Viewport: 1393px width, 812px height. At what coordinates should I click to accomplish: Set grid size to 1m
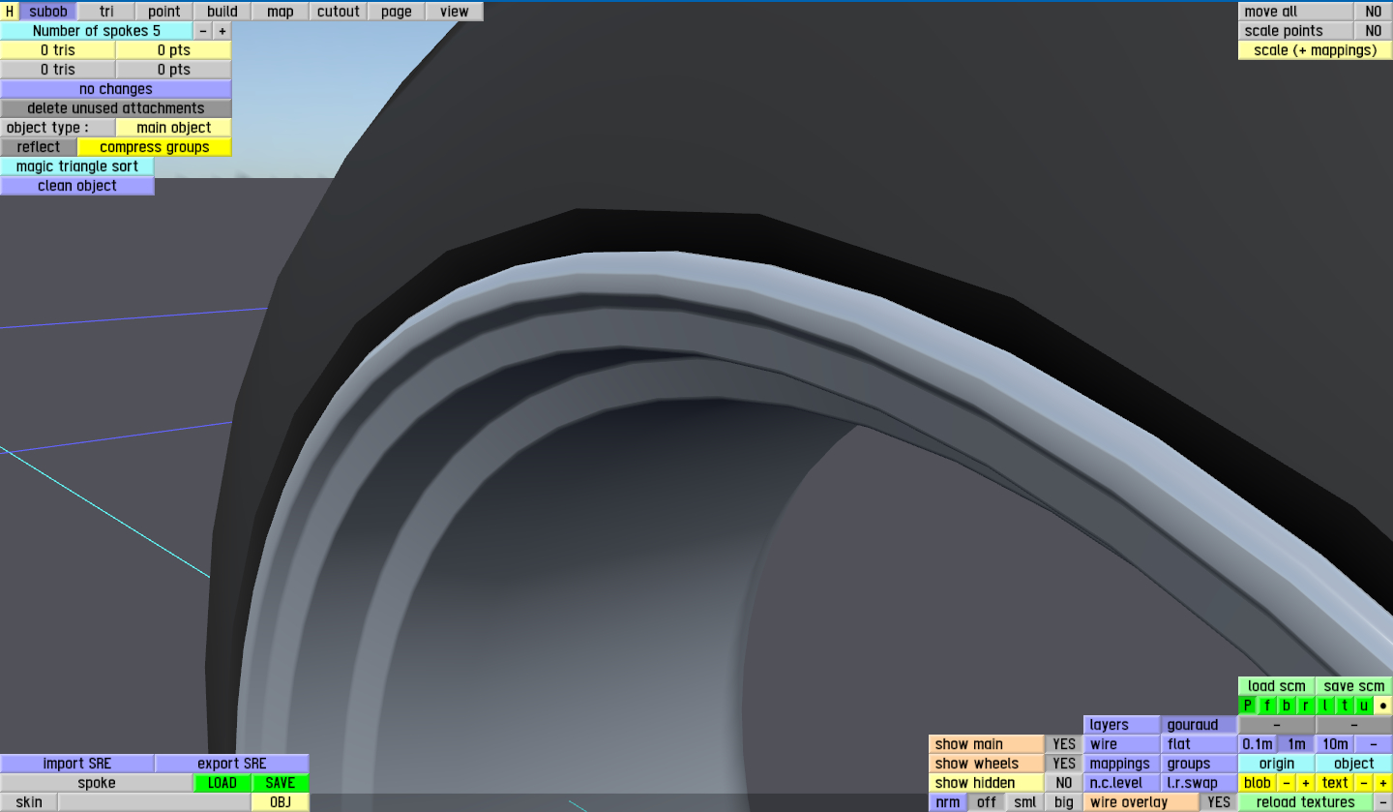[1296, 744]
